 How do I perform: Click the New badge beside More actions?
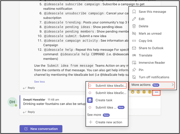(156, 85)
